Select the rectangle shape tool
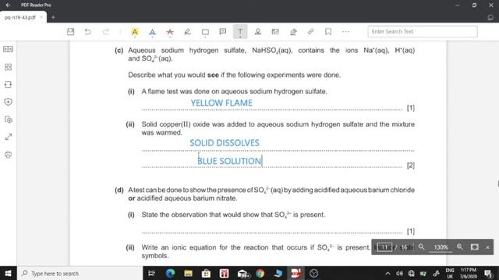The width and height of the screenshot is (499, 280). (x=205, y=32)
